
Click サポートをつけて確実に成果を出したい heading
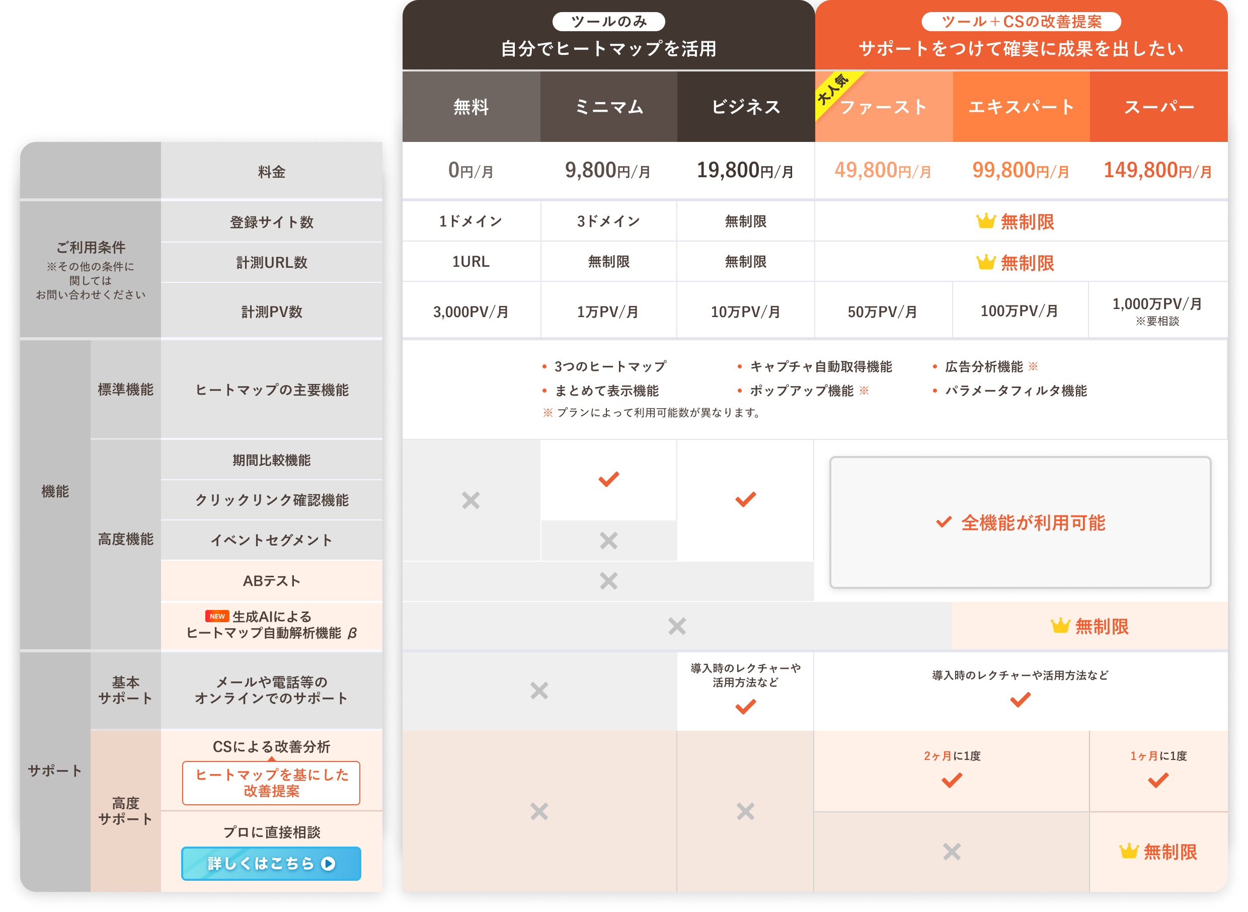point(1021,49)
